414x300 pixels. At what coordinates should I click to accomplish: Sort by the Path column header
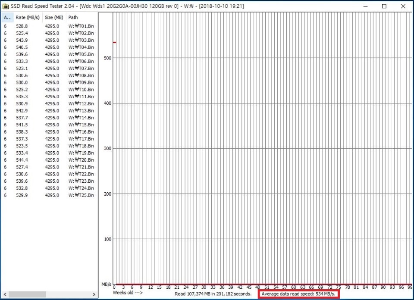coord(82,17)
